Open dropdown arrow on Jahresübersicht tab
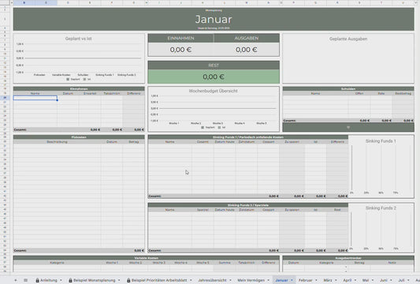Screen dimensions: 420x284 click(x=230, y=280)
